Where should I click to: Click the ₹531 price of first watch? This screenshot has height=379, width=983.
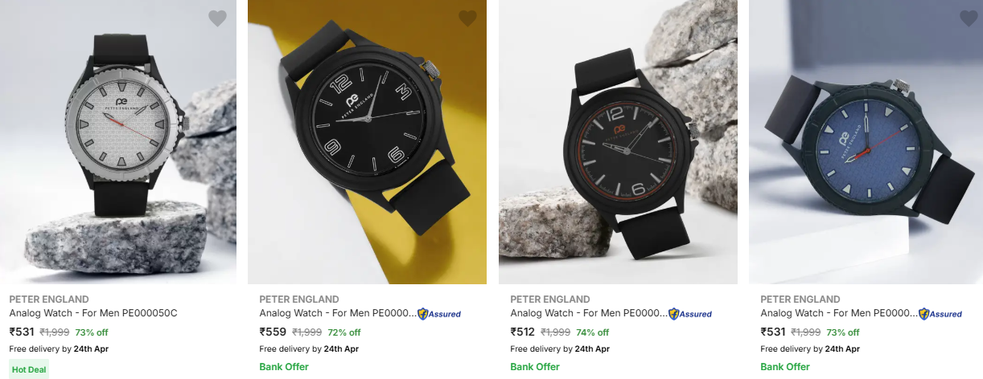(22, 332)
